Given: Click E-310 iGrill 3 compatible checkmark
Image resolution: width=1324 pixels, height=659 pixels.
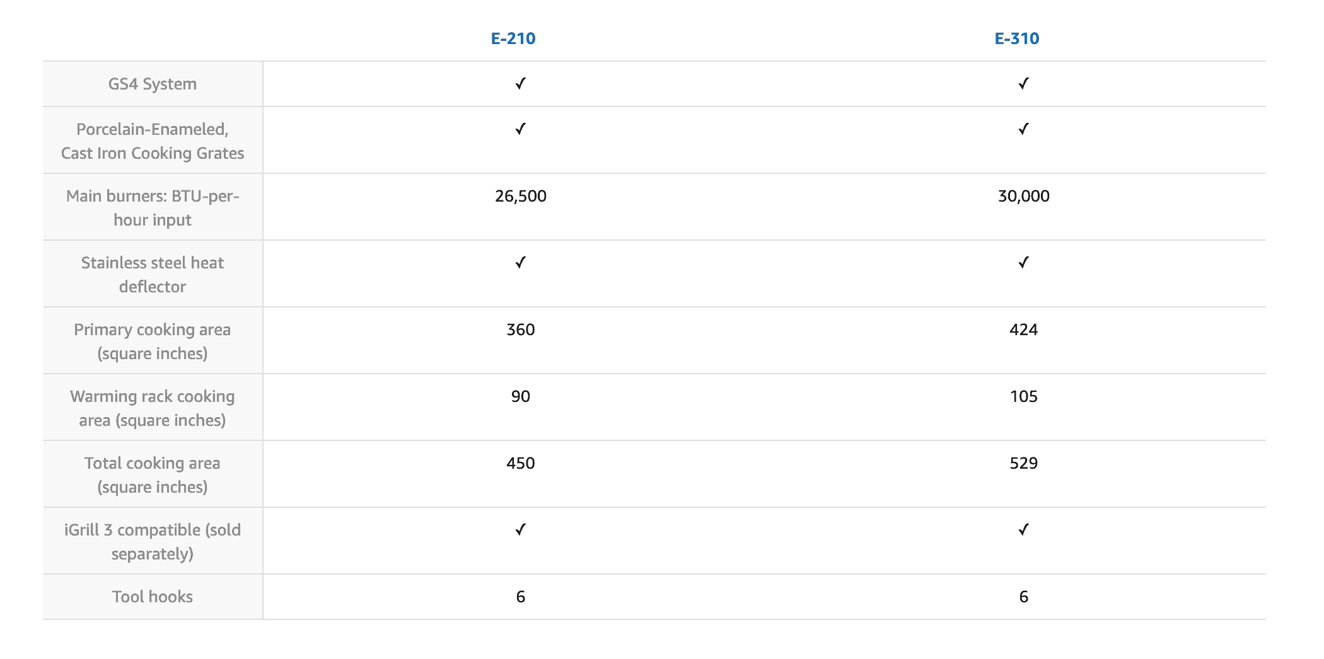Looking at the screenshot, I should (1023, 530).
